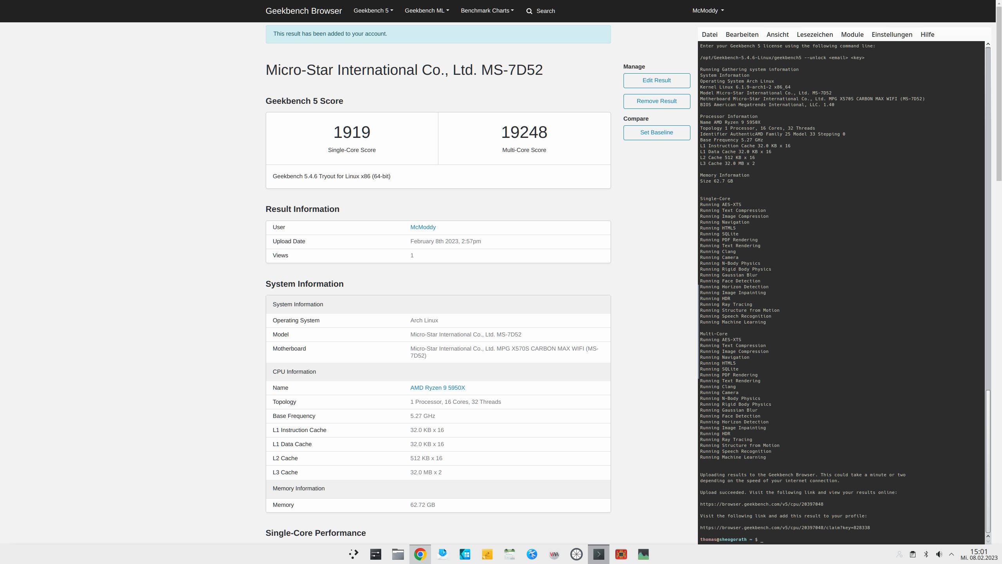
Task: Open the McModdy user profile link
Action: [x=423, y=227]
